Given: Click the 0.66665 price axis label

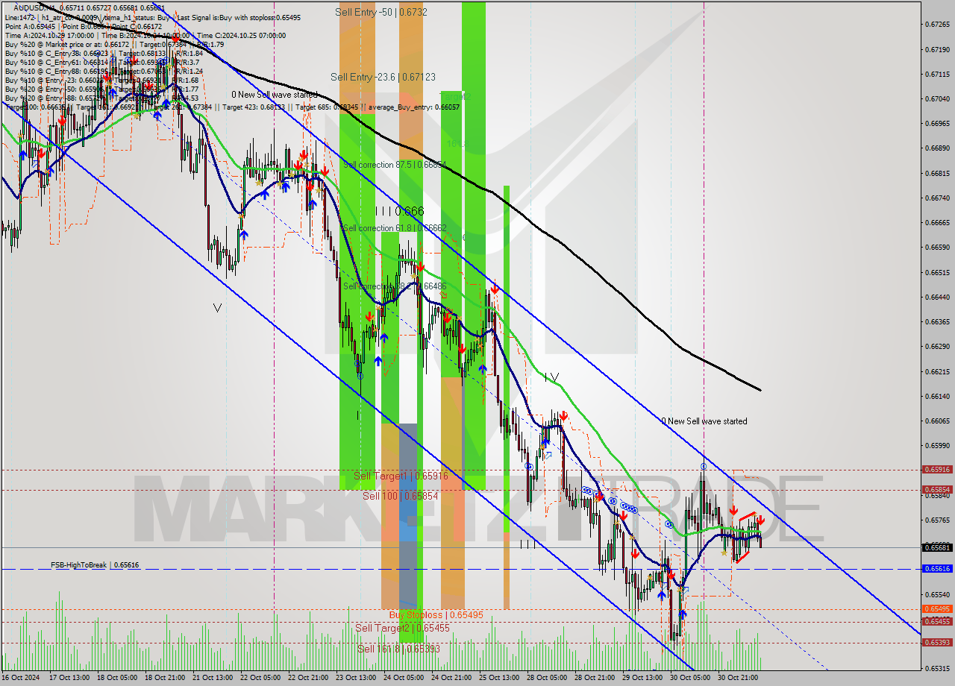Looking at the screenshot, I should [x=936, y=223].
